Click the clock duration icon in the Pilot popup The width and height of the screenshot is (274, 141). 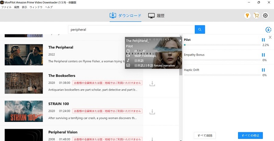128,51
